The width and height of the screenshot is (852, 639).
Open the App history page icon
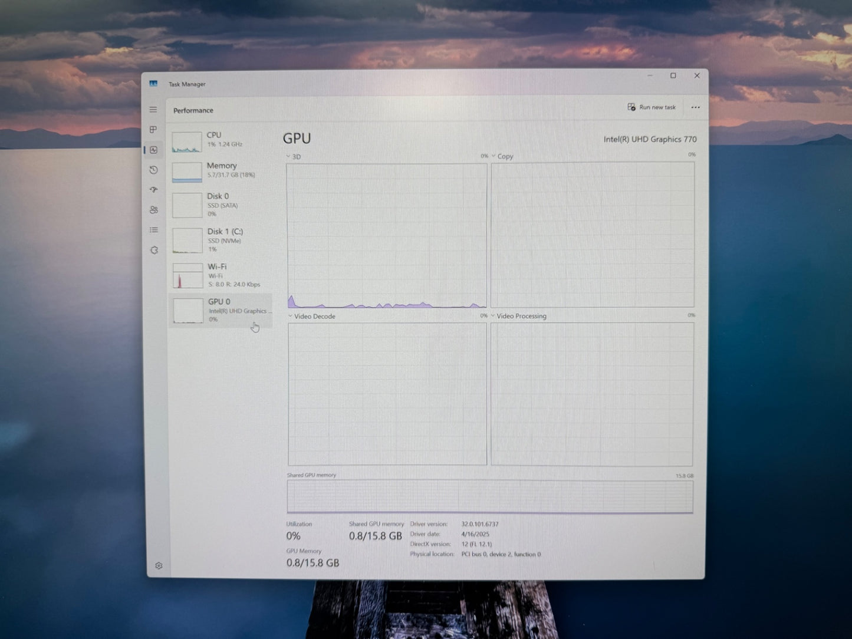click(x=154, y=170)
